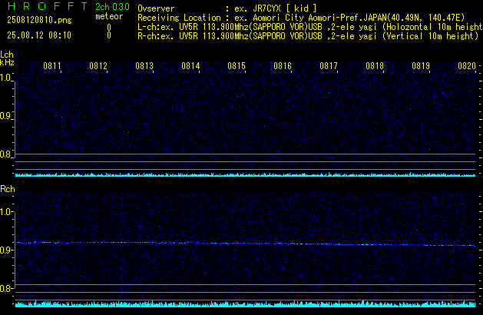
Task: Click the Lch 1.0 frequency axis label
Action: (5, 78)
